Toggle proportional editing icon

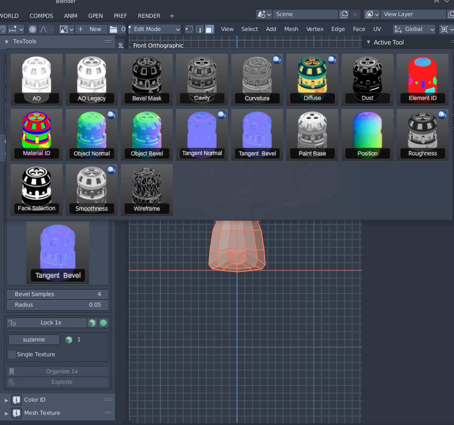point(33,29)
